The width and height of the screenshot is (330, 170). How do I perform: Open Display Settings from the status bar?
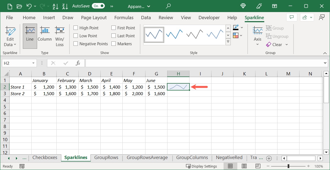pyautogui.click(x=202, y=166)
